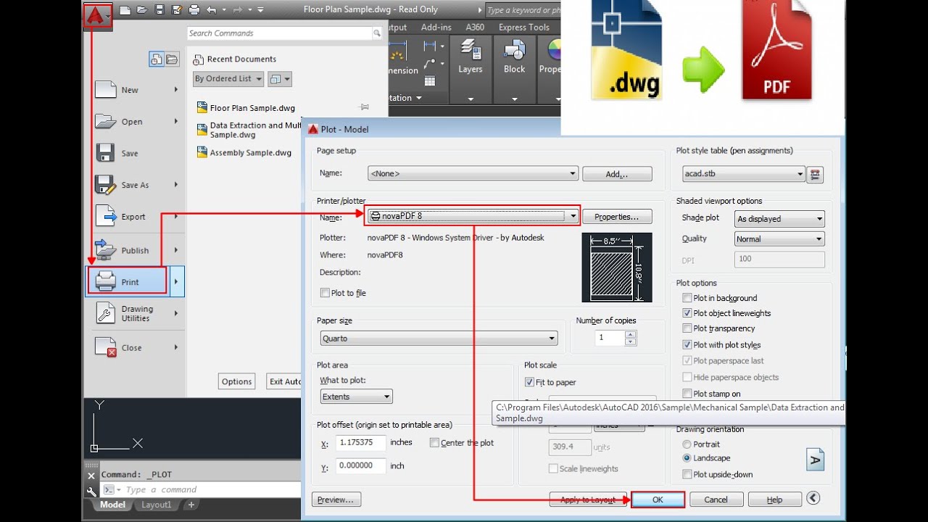Enable Plot in background
The width and height of the screenshot is (928, 522).
(687, 298)
